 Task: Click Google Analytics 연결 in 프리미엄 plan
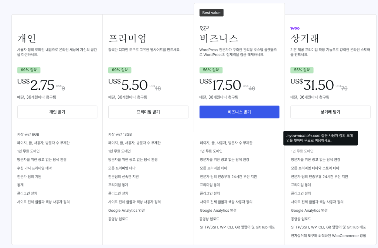127,210
